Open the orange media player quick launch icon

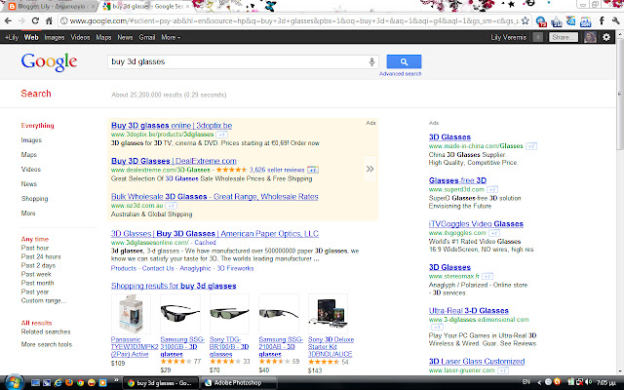pyautogui.click(x=102, y=383)
